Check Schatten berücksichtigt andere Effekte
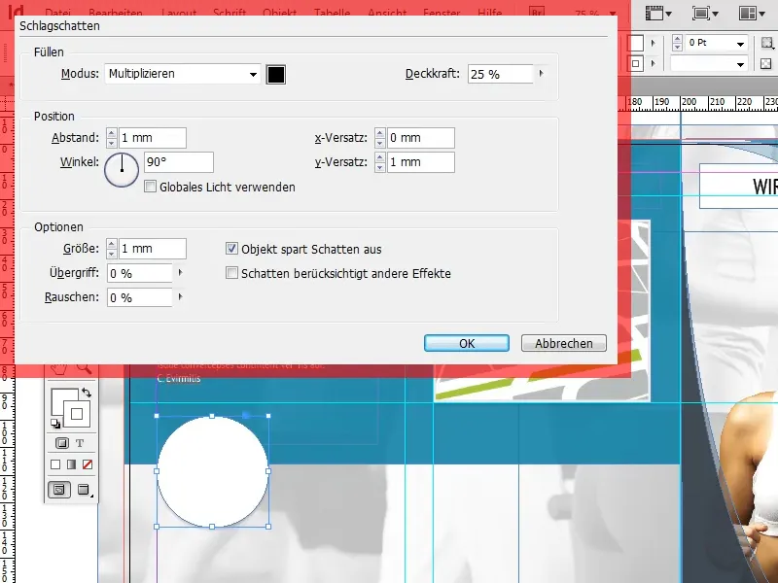The image size is (778, 583). click(231, 273)
